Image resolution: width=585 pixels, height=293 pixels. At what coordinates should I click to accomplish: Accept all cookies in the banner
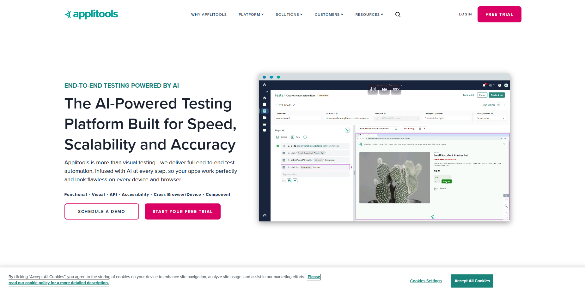click(472, 281)
